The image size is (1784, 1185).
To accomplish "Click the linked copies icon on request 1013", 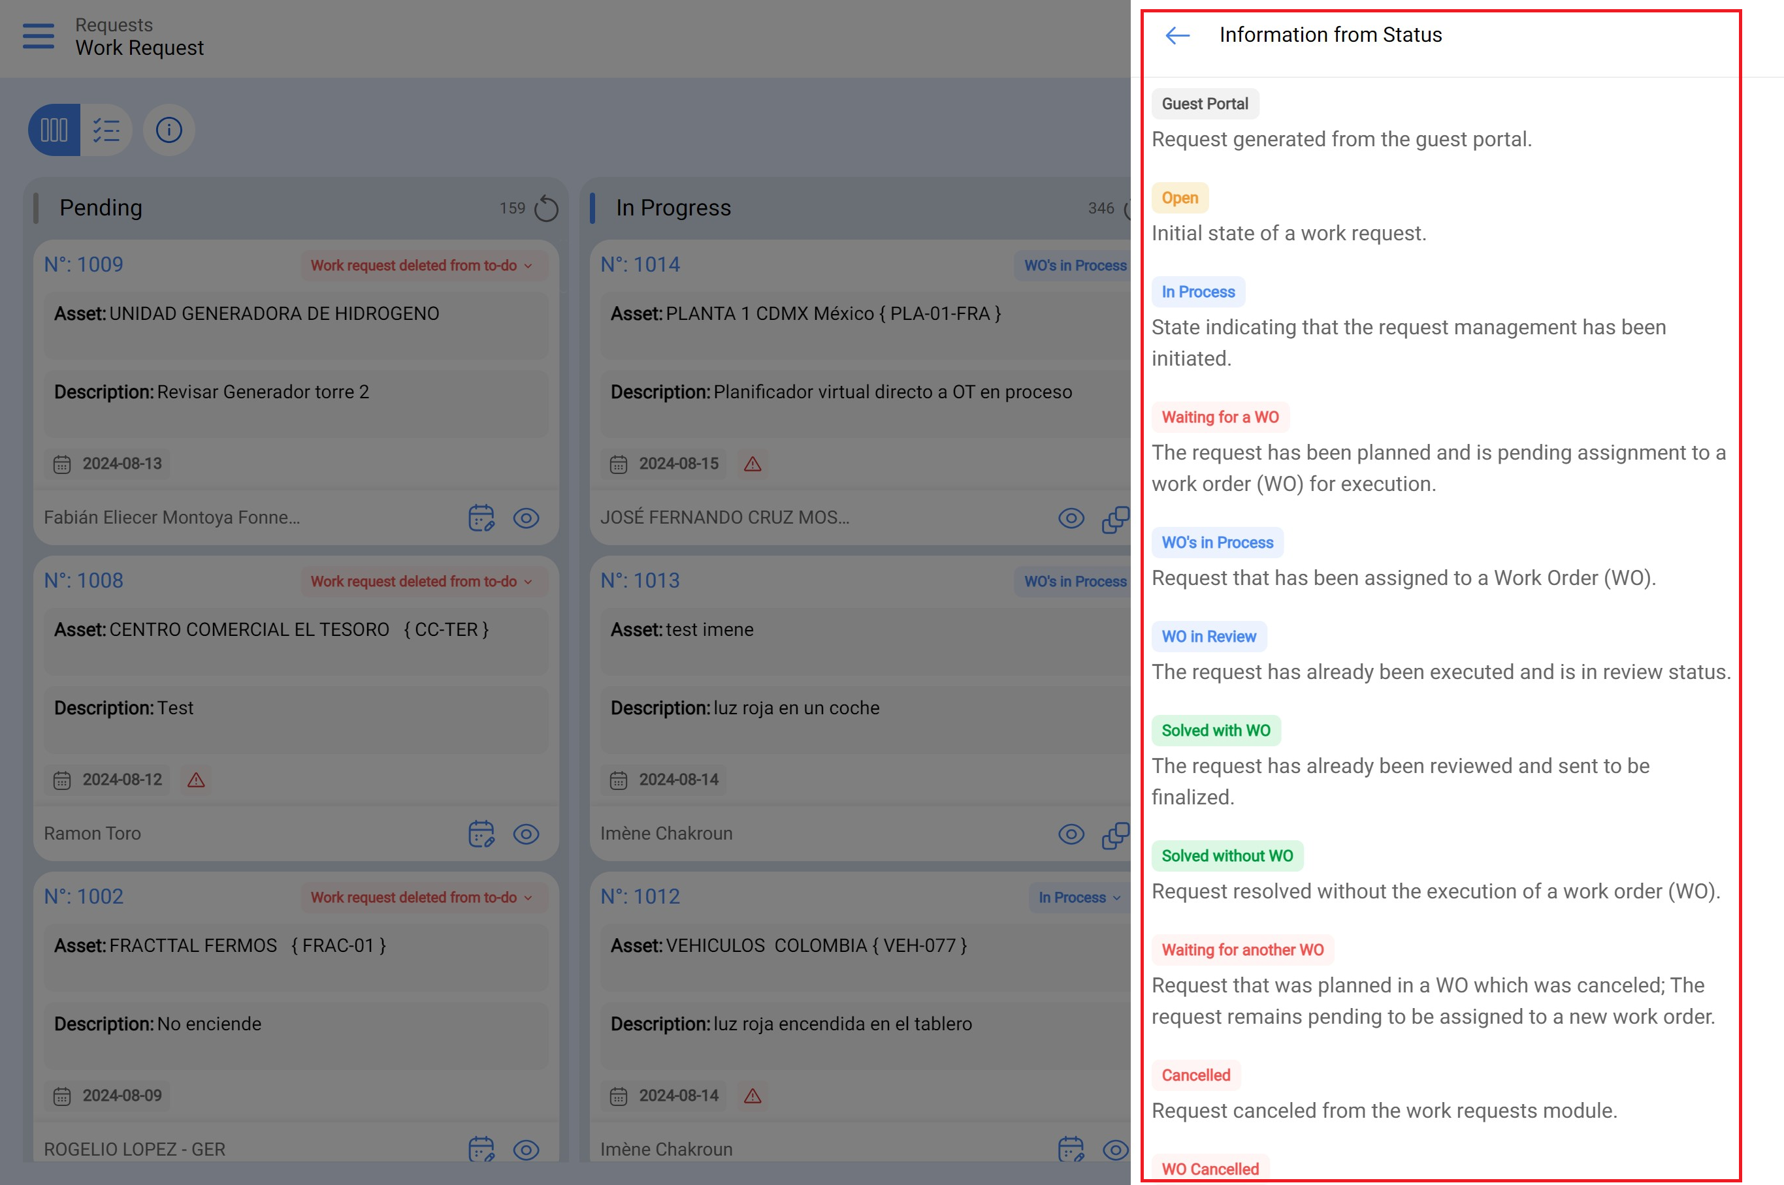I will point(1116,835).
